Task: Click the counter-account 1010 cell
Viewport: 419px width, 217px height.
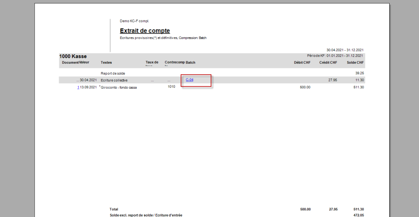Action: (171, 86)
